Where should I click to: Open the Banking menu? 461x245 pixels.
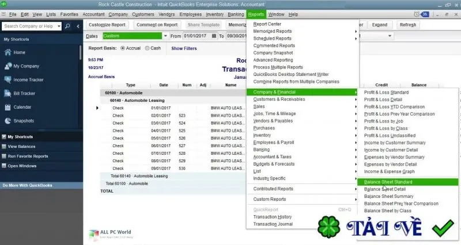[x=236, y=14]
